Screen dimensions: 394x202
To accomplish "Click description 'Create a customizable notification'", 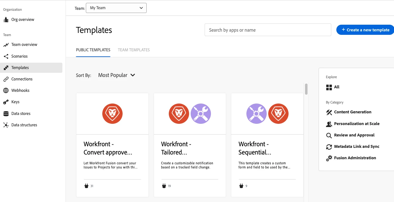I will pos(187,165).
